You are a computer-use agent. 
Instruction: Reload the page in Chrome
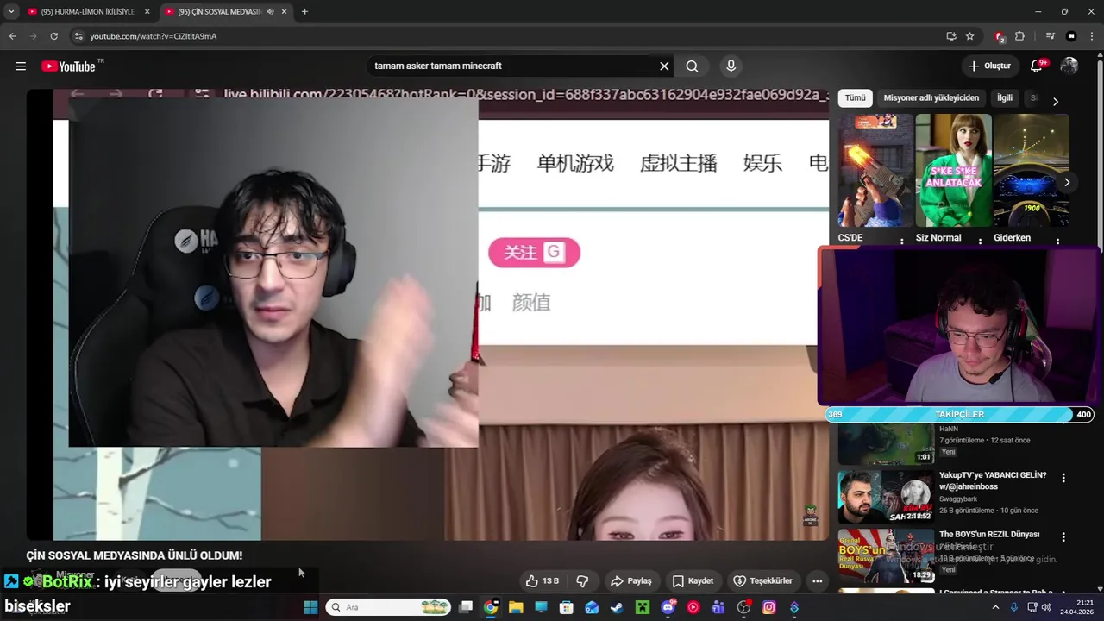[x=53, y=36]
